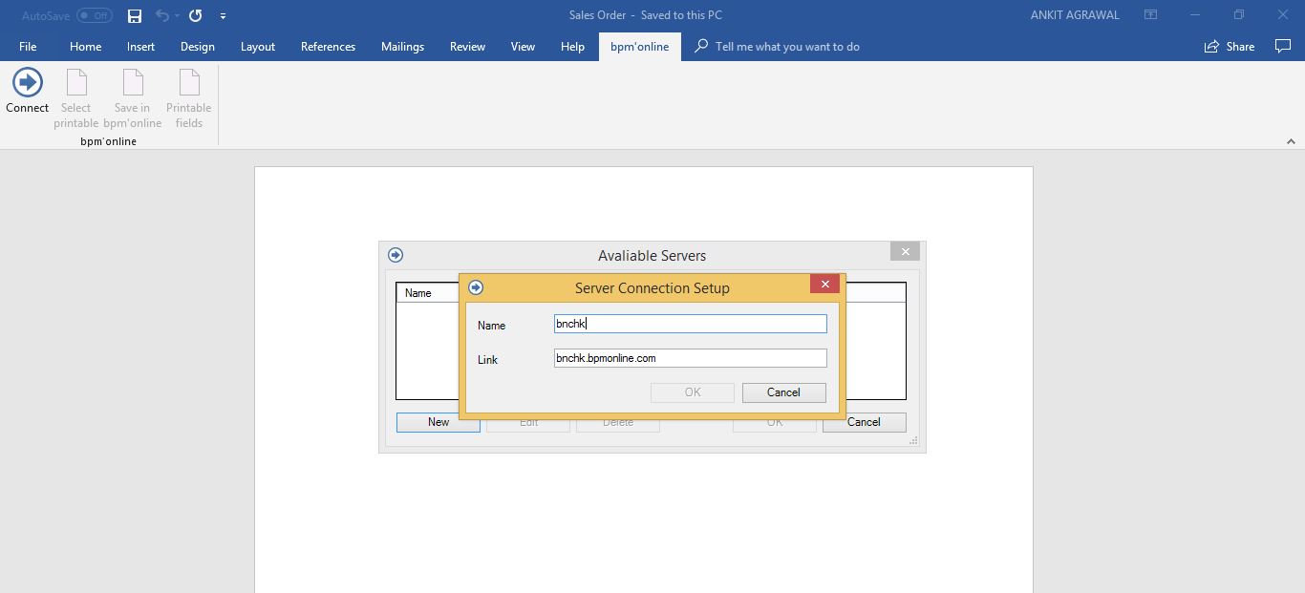Open the Save in bpm'online tool
Screen dimensions: 1305x593
point(132,100)
